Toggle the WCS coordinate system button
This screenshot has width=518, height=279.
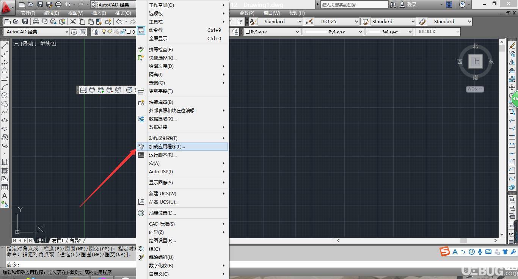point(475,89)
